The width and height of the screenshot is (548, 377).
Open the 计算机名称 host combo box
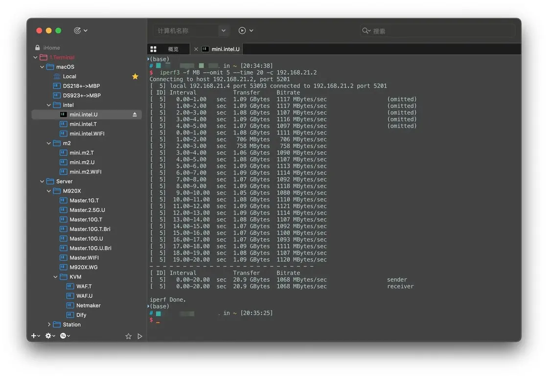click(191, 31)
